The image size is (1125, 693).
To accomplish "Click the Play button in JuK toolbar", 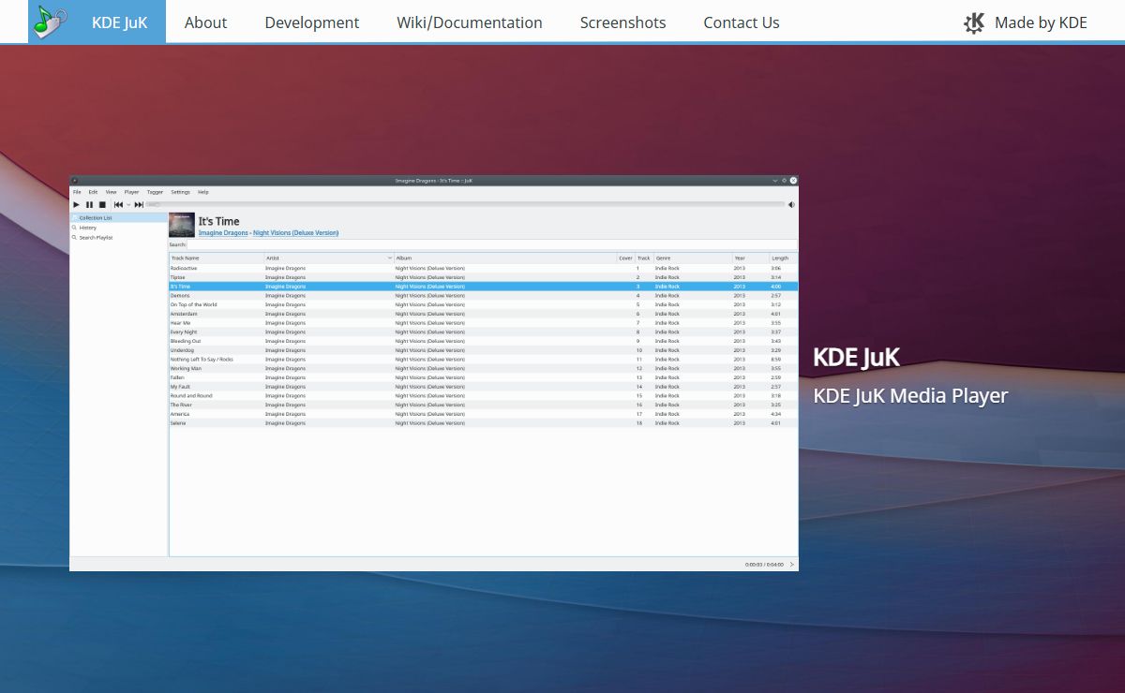I will click(77, 204).
